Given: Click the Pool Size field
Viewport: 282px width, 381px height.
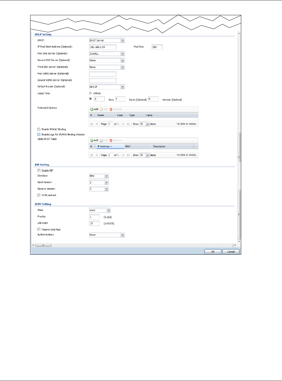Looking at the screenshot, I should click(x=157, y=47).
